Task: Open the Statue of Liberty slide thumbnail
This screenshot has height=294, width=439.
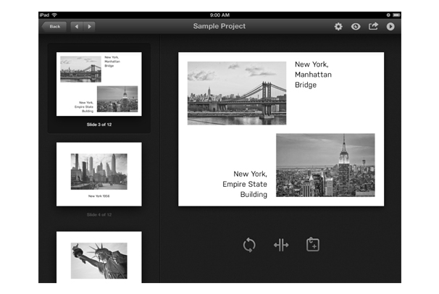Action: coord(99,257)
